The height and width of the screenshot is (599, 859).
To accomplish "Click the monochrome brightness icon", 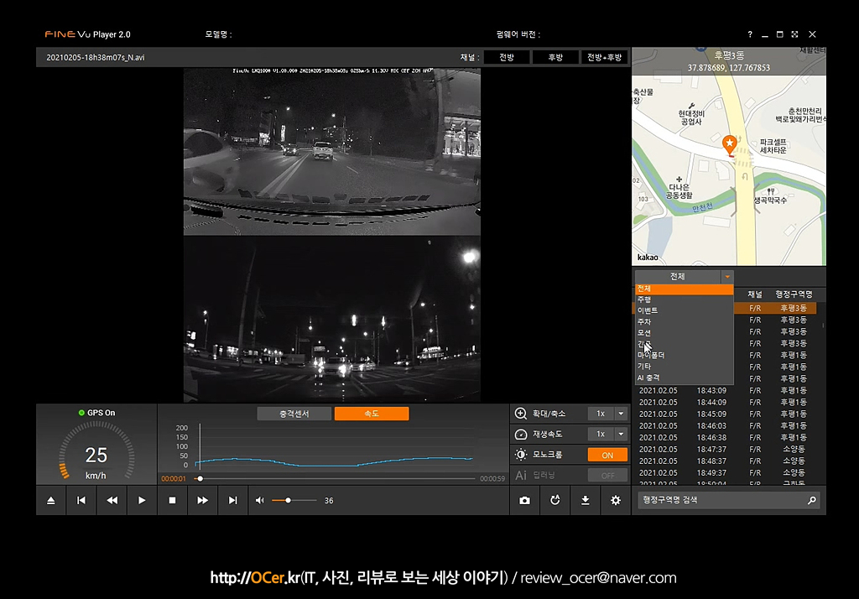I will (x=521, y=455).
